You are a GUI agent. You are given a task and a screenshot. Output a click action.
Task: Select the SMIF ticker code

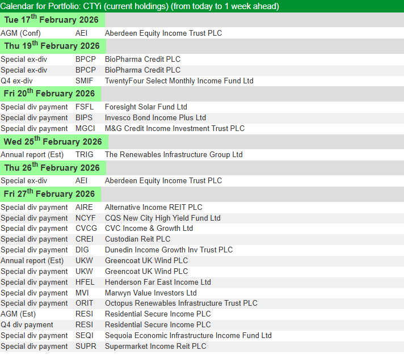pyautogui.click(x=85, y=81)
